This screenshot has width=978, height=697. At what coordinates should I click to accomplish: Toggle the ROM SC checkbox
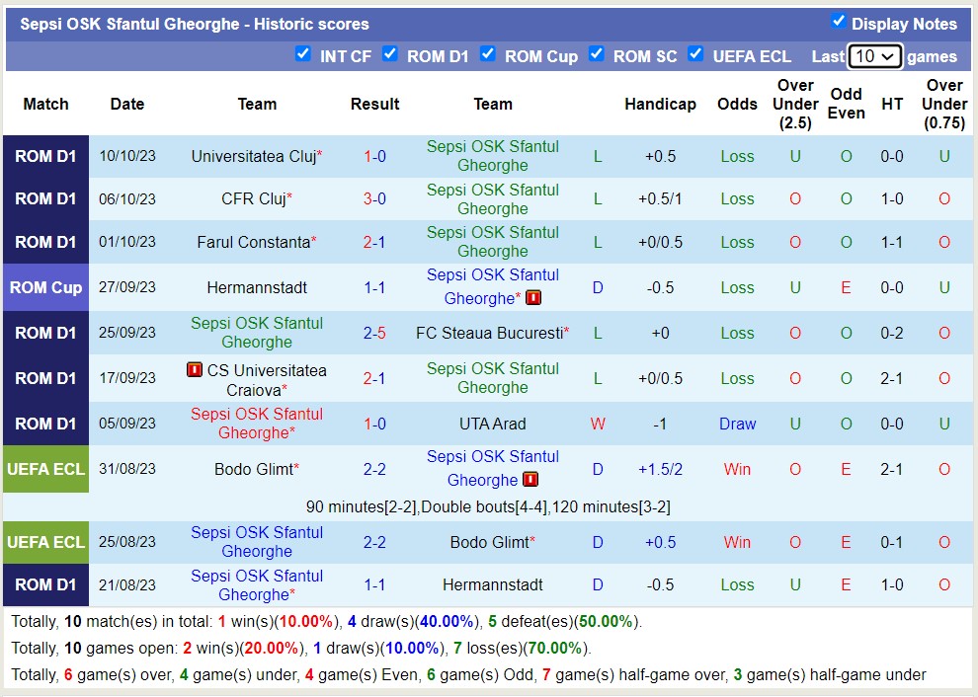[597, 54]
